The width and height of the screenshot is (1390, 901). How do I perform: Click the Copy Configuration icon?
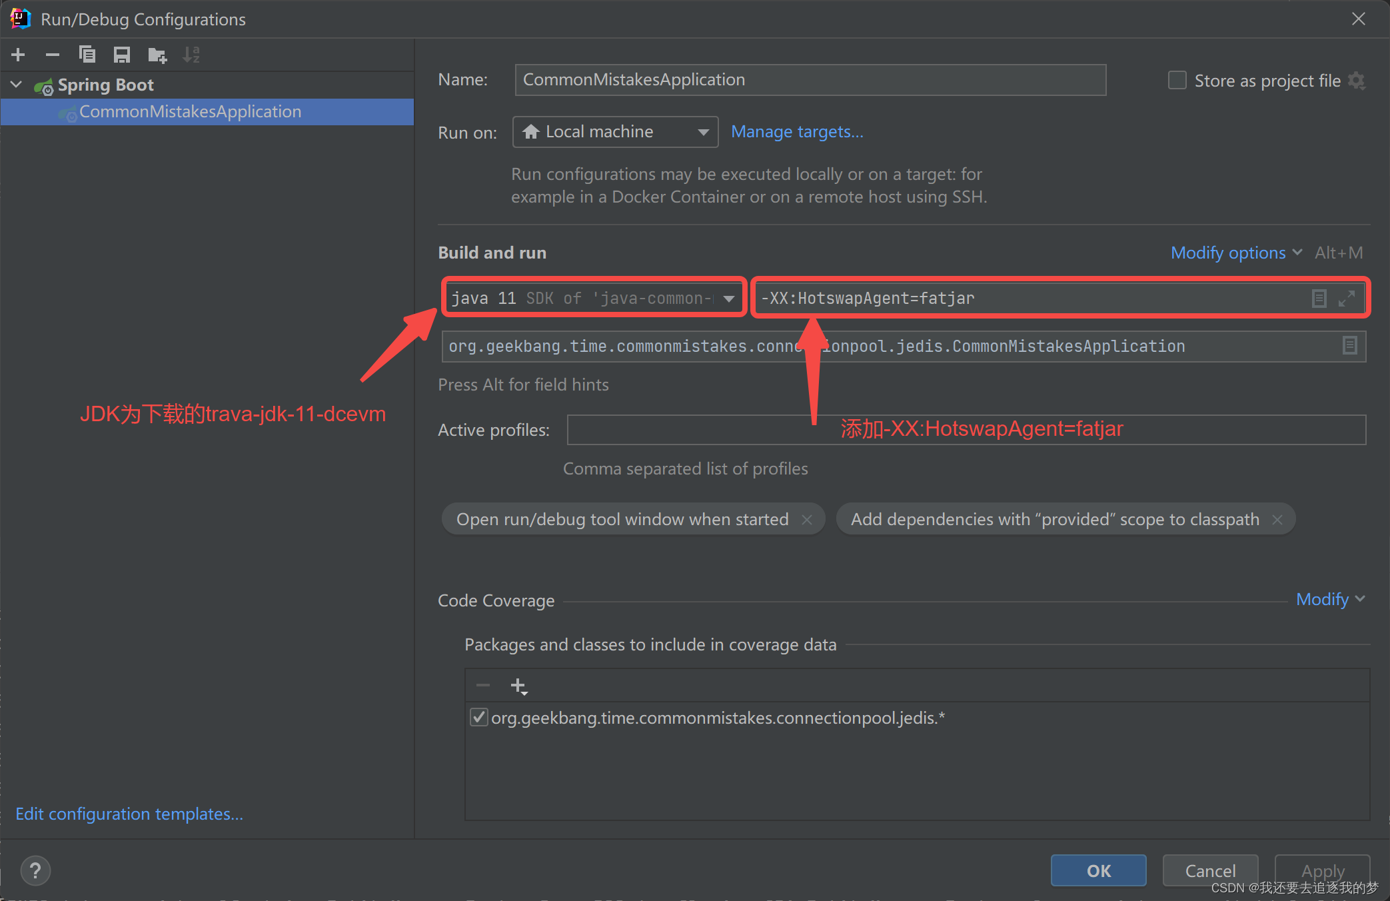[87, 55]
